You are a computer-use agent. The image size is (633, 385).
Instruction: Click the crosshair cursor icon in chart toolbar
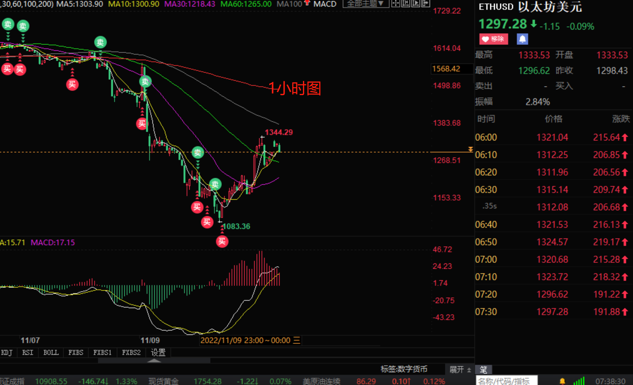point(395,3)
